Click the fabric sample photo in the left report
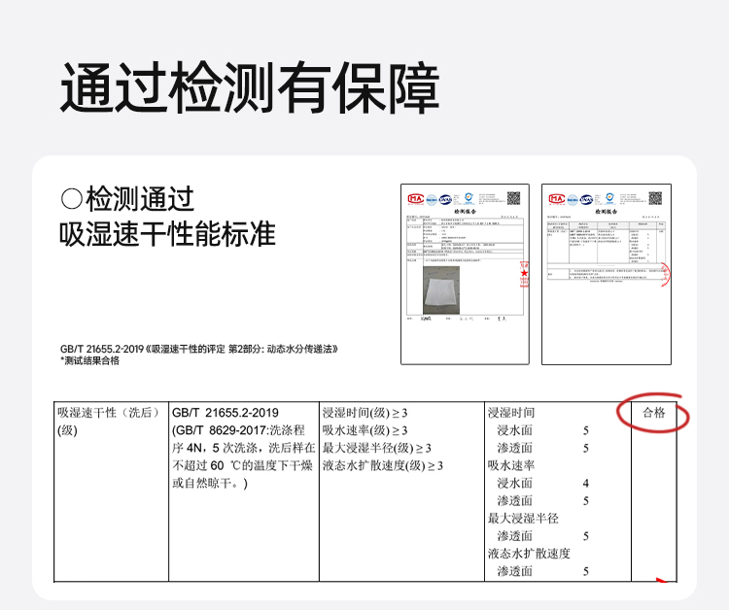 point(441,290)
